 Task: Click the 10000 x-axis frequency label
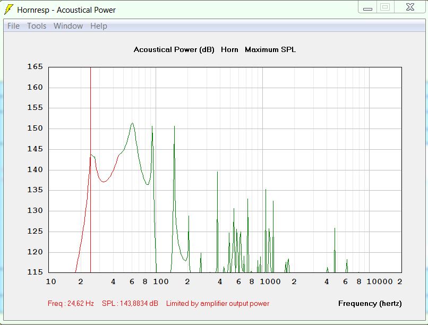(380, 281)
